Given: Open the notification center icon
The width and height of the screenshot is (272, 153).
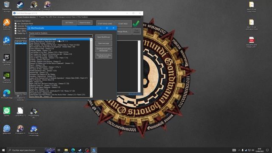Looking at the screenshot, I should click(267, 150).
